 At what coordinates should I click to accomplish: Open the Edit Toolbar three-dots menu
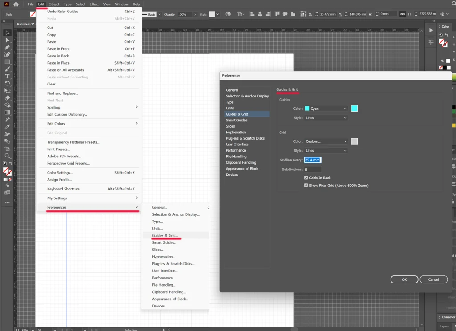[7, 202]
